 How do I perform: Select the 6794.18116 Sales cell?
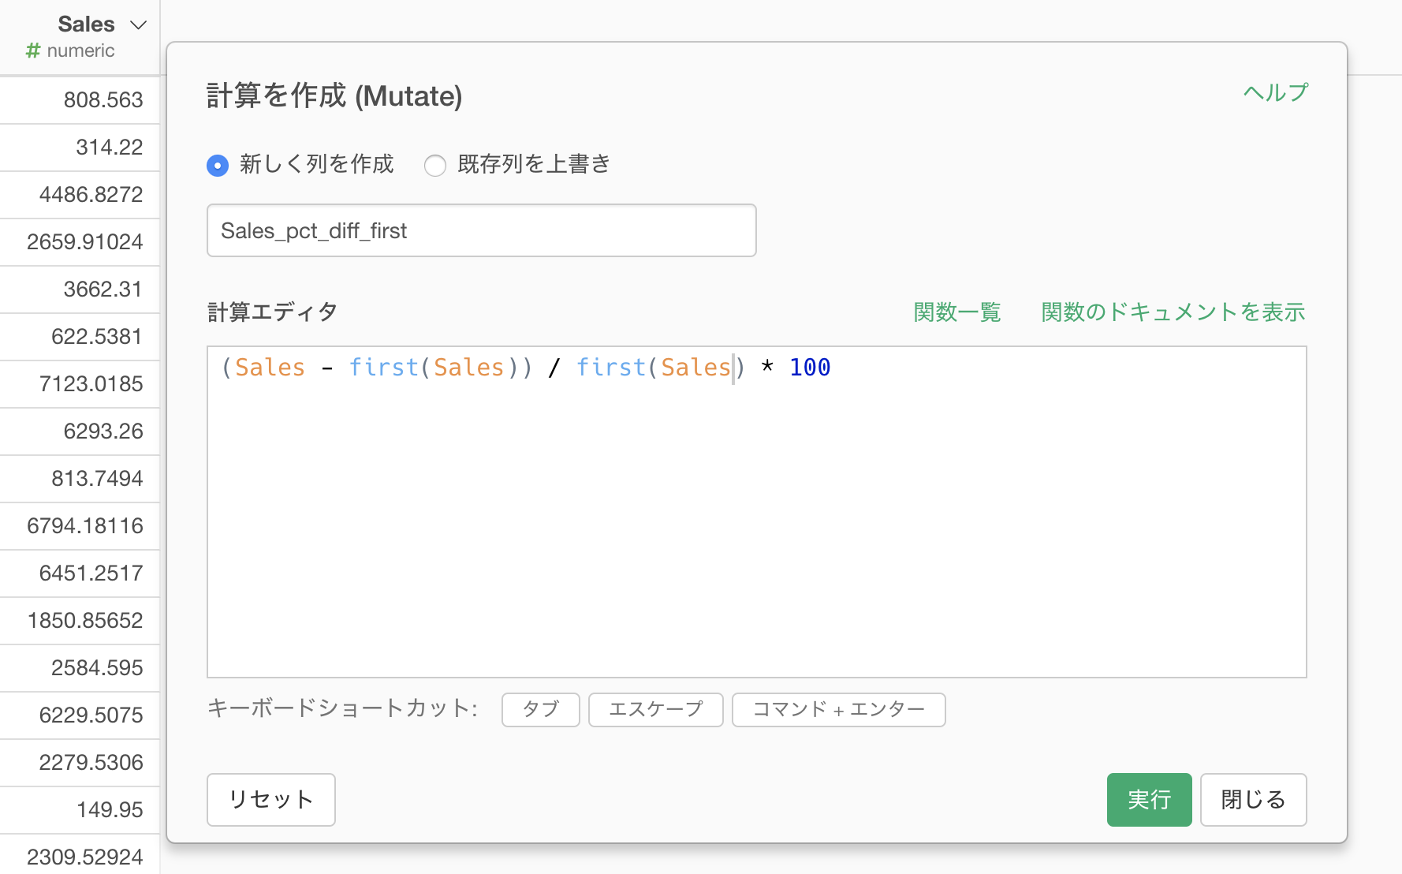point(80,526)
